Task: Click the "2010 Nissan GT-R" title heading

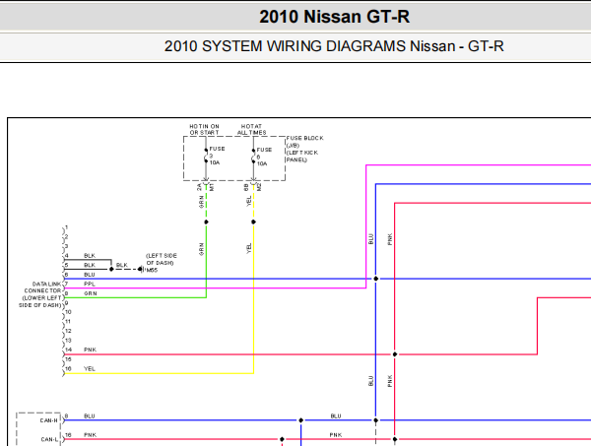Action: tap(334, 17)
